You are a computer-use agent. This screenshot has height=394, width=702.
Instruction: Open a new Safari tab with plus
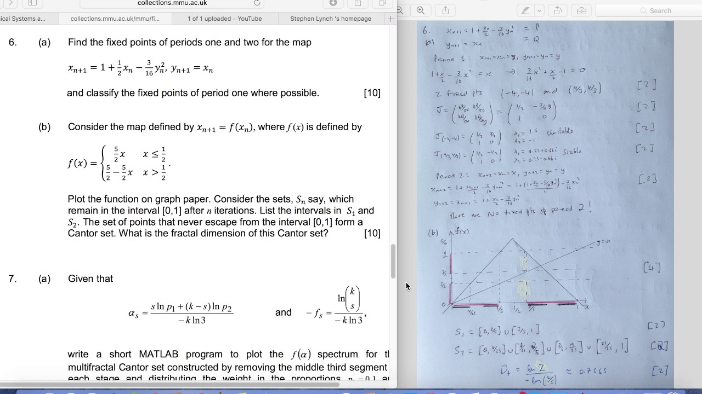390,19
